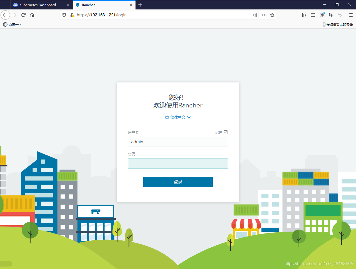The width and height of the screenshot is (356, 269).
Task: Open the Firefox account icon
Action: (322, 15)
